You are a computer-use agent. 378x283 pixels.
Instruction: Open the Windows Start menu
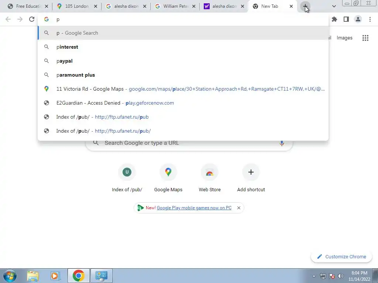pos(10,276)
